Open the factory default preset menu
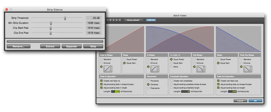271x112 pixels. (x=134, y=20)
